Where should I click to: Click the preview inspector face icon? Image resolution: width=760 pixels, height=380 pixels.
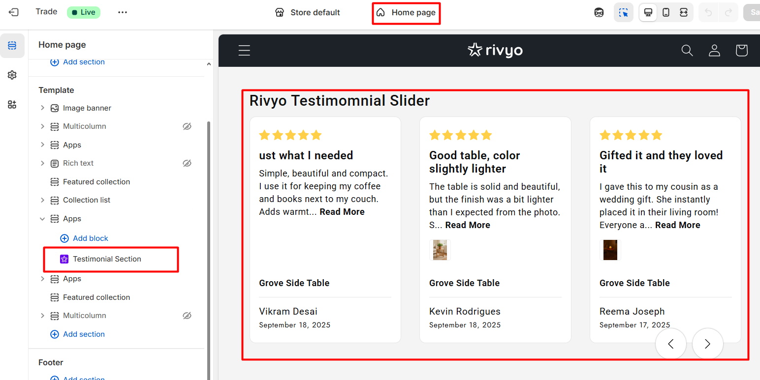[x=599, y=13]
